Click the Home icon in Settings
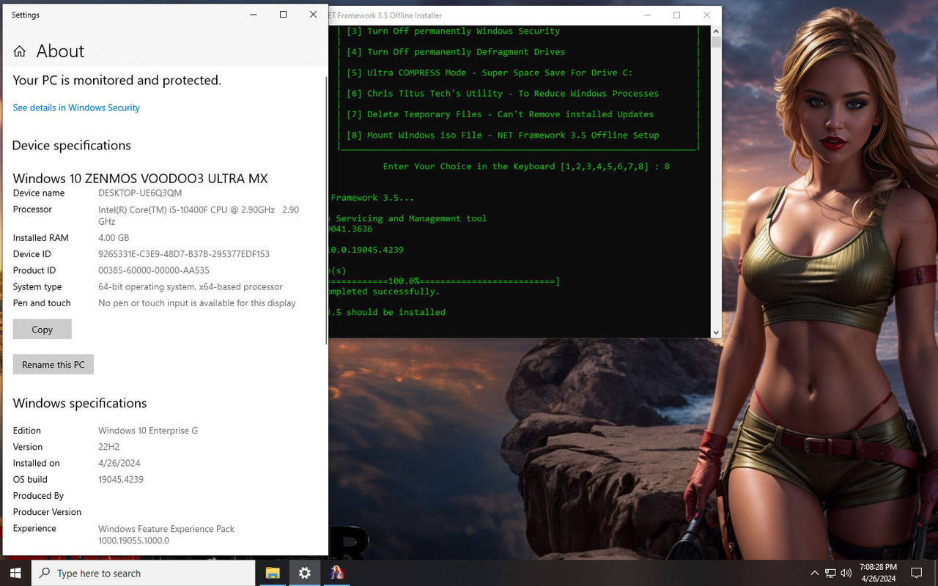This screenshot has height=586, width=938. click(20, 51)
